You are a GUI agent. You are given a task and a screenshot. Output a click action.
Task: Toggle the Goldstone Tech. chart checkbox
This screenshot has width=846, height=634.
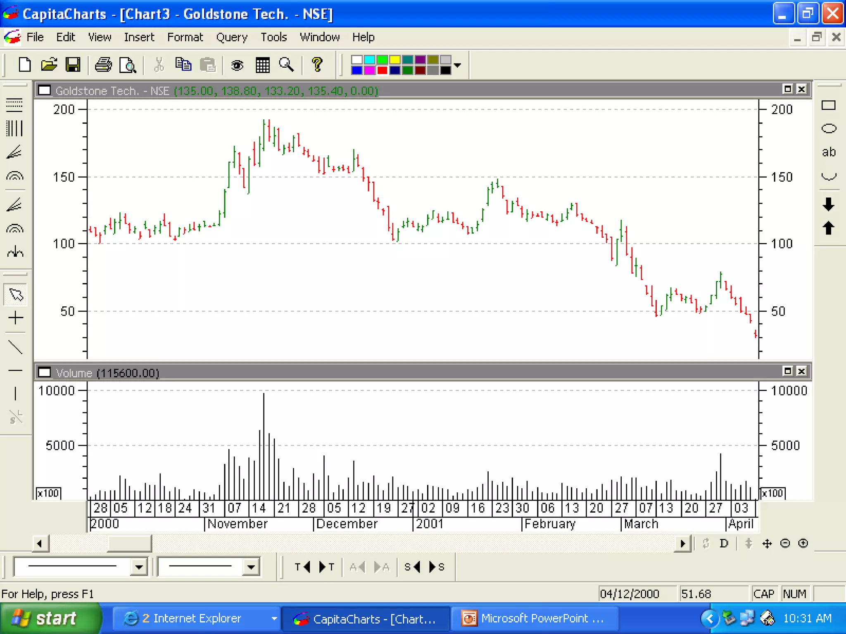coord(44,90)
